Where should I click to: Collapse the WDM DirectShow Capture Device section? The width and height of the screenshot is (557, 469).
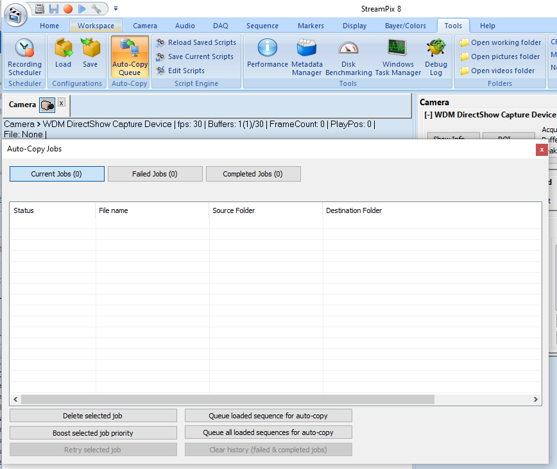tap(428, 115)
